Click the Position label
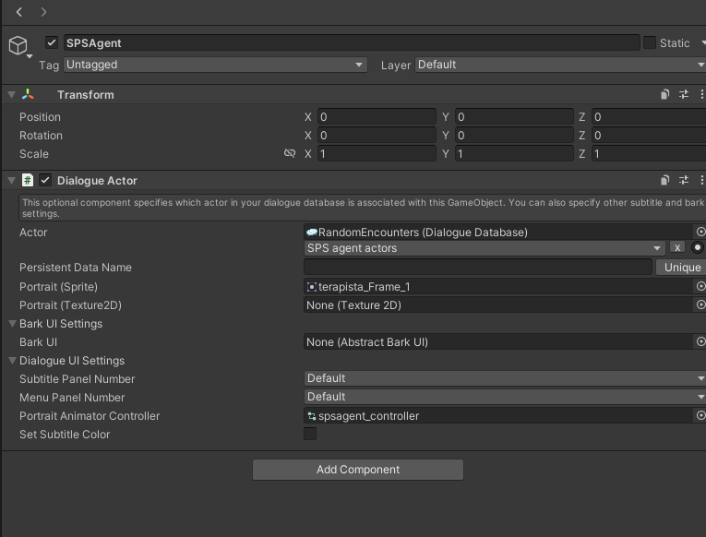Image resolution: width=706 pixels, height=537 pixels. tap(40, 117)
